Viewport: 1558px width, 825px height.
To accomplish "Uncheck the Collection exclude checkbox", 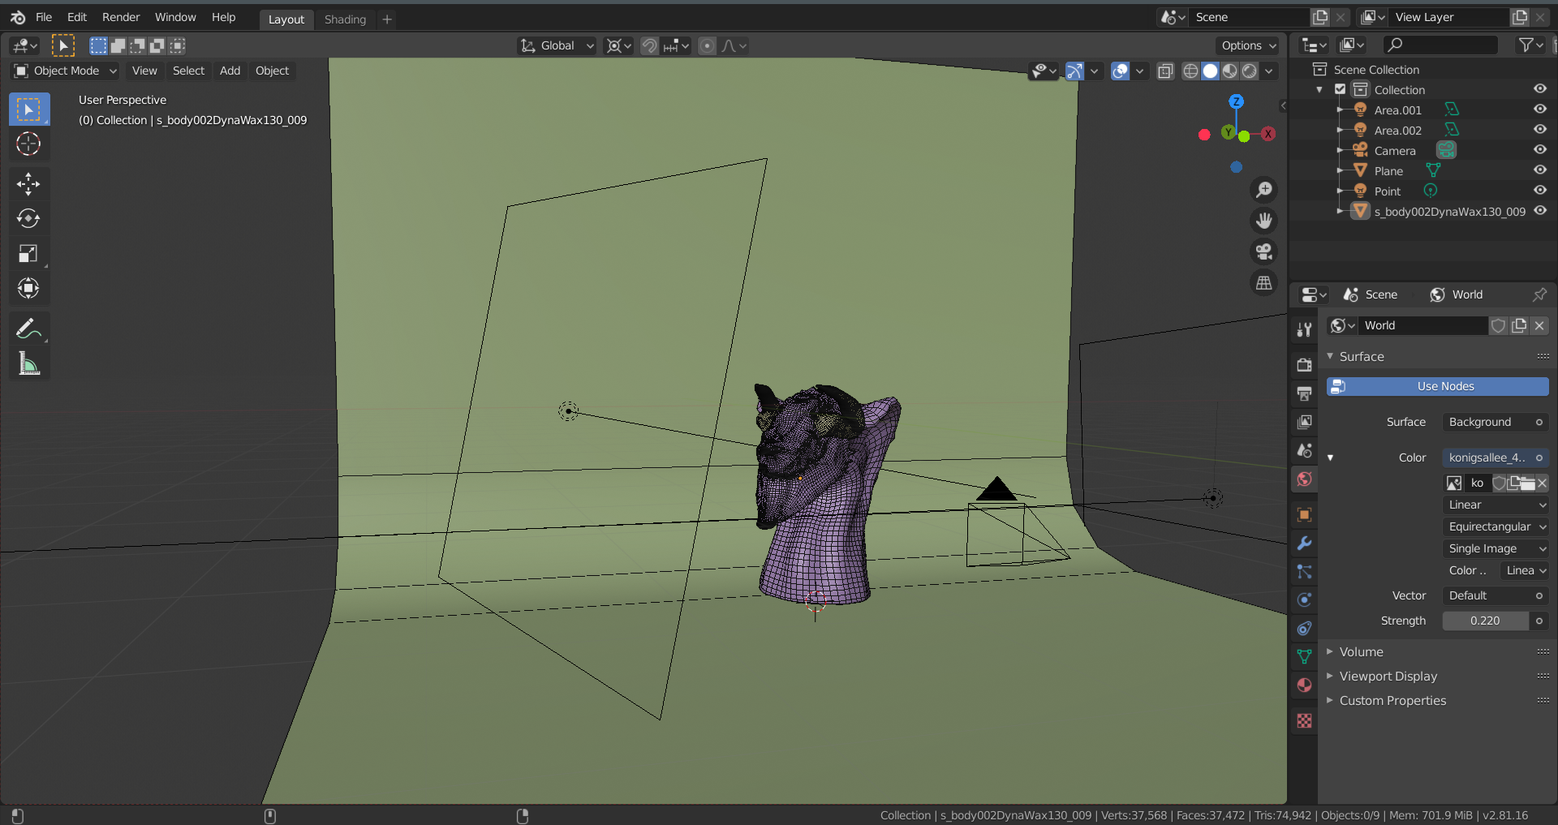I will (x=1341, y=89).
